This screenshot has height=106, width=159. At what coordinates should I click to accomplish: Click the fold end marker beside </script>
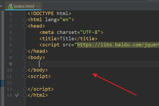[x=25, y=89]
